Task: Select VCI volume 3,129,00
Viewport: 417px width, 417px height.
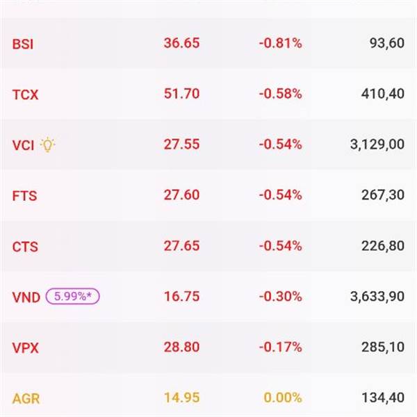Action: click(377, 145)
